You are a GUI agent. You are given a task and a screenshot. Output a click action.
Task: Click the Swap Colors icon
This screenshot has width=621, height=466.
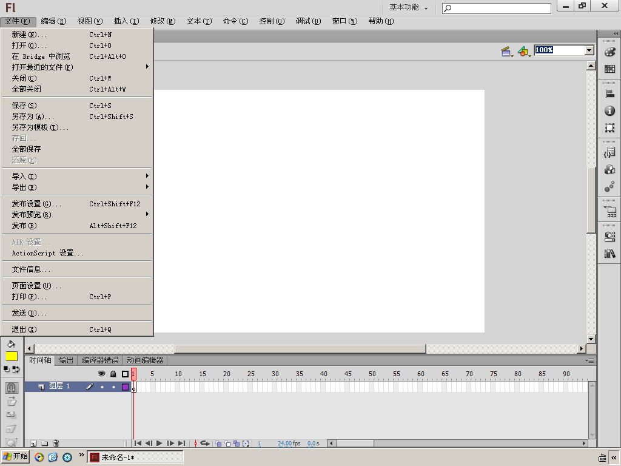pyautogui.click(x=16, y=369)
